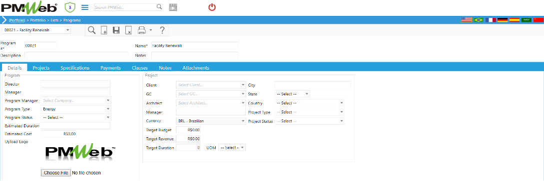This screenshot has width=544, height=181.
Task: Click the Choose File button
Action: point(56,173)
